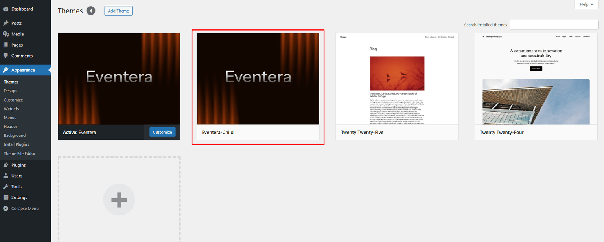Open the Help dropdown tab
Image resolution: width=604 pixels, height=242 pixels.
[x=586, y=4]
